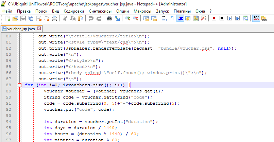Click the Undo arrow icon

[91, 18]
